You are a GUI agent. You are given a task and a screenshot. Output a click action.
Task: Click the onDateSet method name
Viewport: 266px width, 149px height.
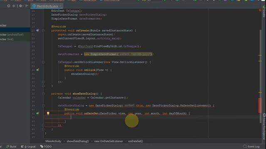91,113
